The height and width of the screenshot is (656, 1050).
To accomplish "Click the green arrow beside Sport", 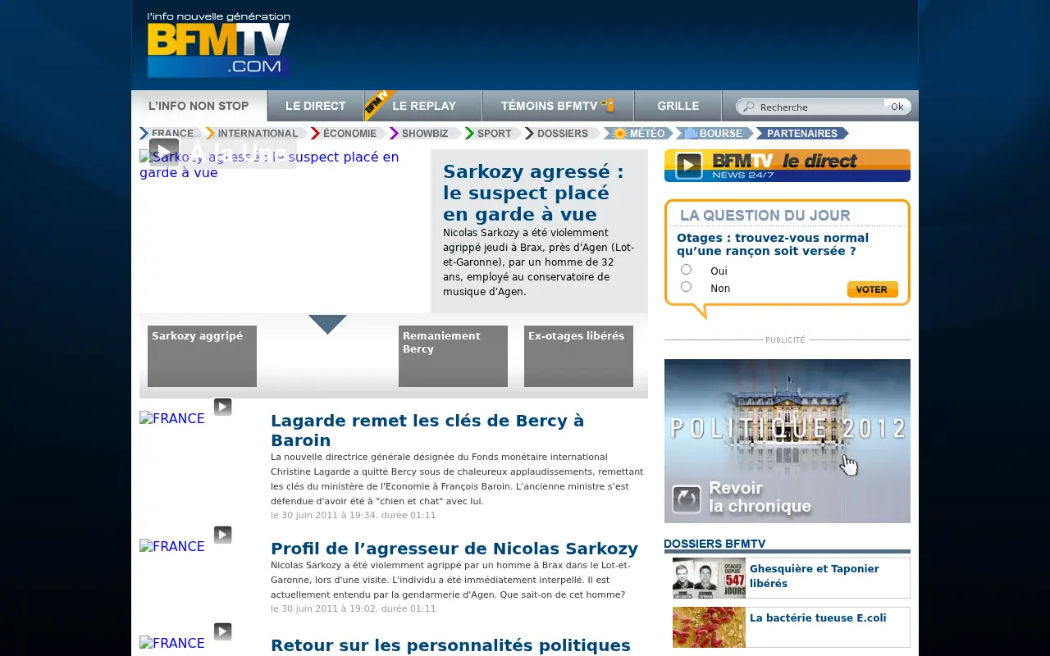I will (469, 134).
